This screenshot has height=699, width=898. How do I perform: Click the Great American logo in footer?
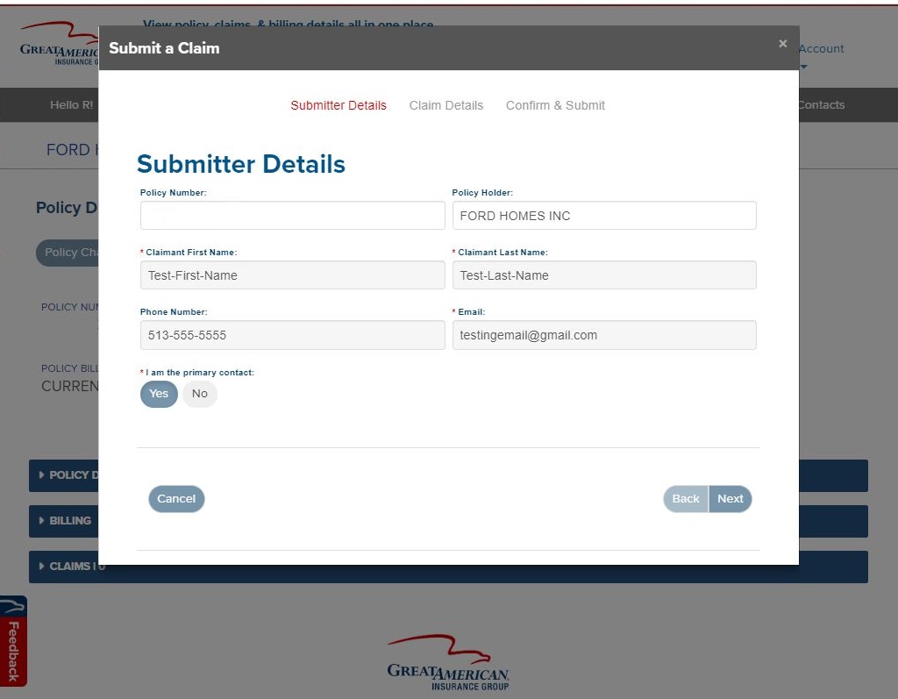(448, 663)
